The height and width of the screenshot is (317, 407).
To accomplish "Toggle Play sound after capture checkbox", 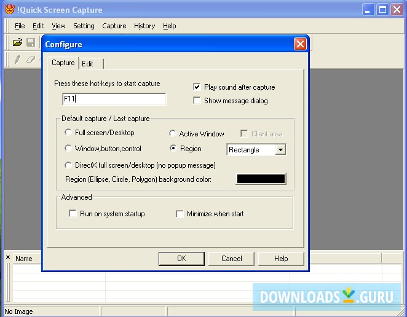I will coord(197,87).
